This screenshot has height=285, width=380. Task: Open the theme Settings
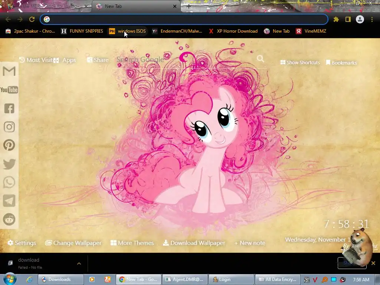pyautogui.click(x=22, y=243)
